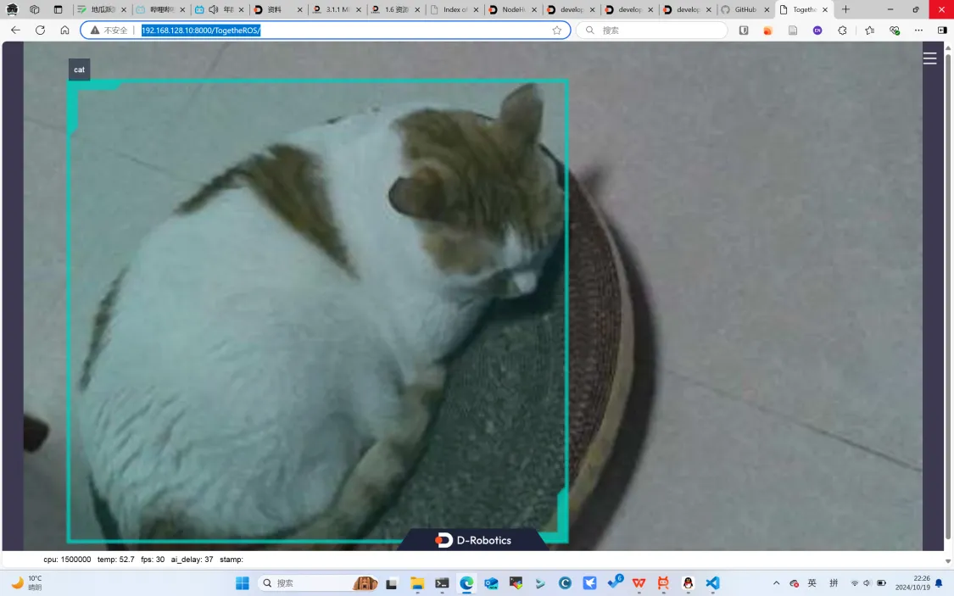Image resolution: width=954 pixels, height=596 pixels.
Task: Open the QQ penguin app in taskbar
Action: point(688,583)
